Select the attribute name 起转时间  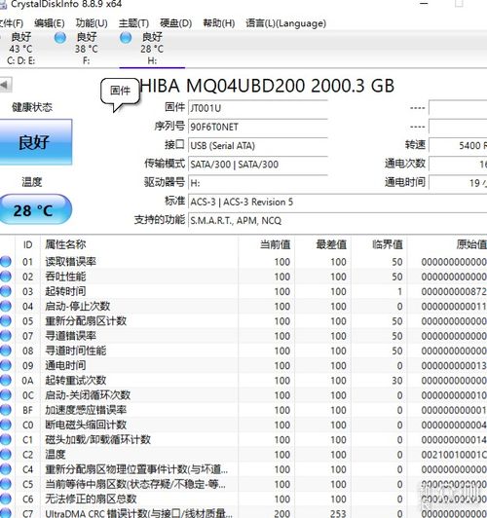pyautogui.click(x=65, y=291)
